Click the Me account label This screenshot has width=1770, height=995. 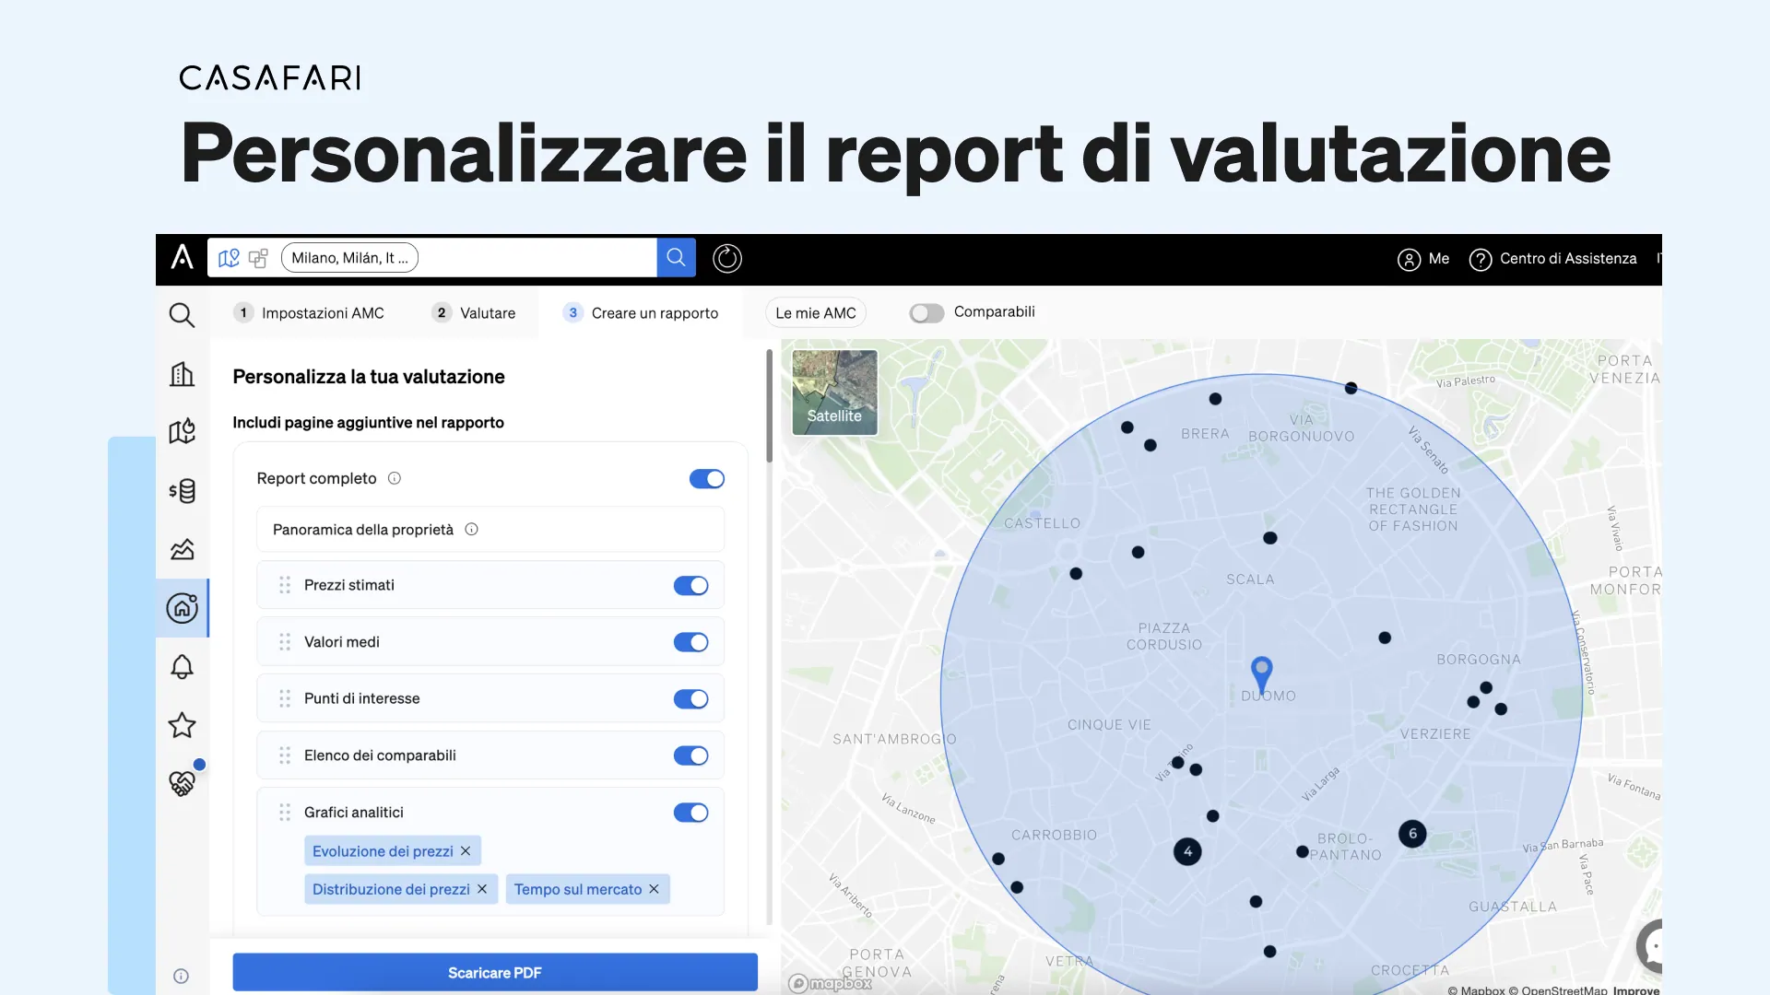click(x=1439, y=259)
